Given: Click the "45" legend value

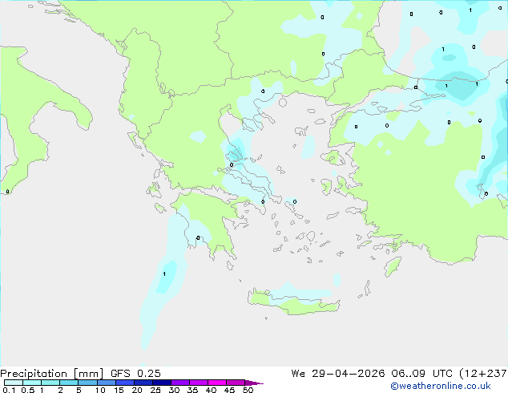Looking at the screenshot, I should [229, 390].
